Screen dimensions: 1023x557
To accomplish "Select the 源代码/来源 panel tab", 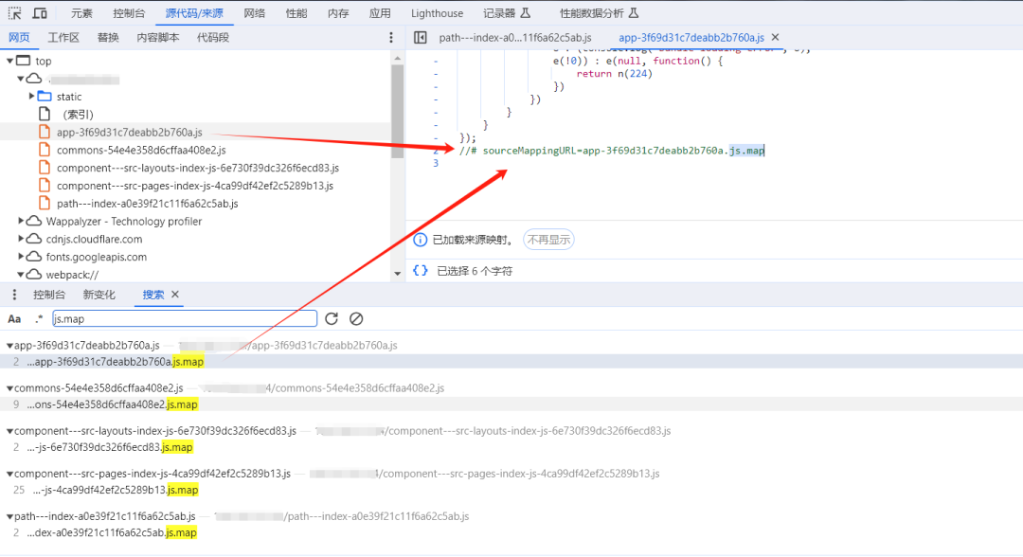I will pos(194,13).
